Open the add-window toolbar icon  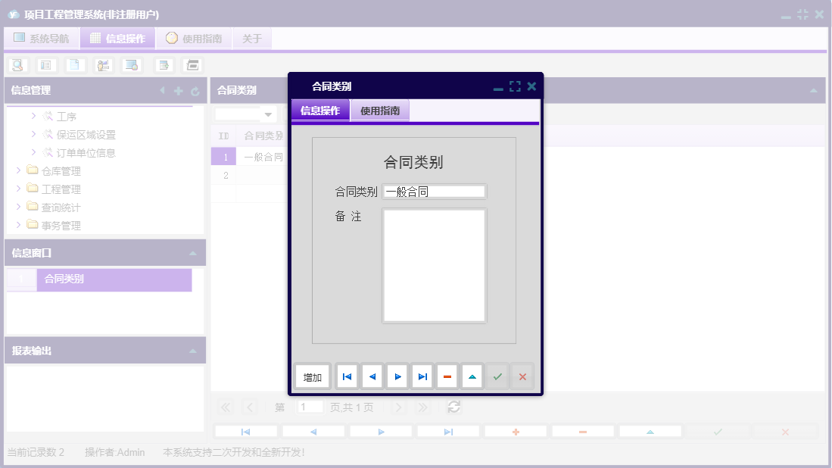point(163,64)
